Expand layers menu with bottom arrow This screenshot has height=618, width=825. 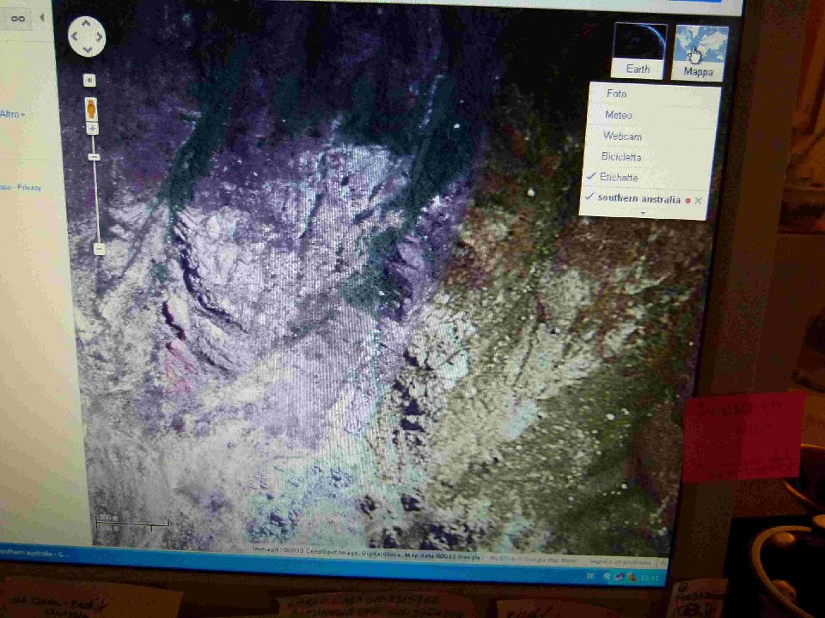coord(643,213)
